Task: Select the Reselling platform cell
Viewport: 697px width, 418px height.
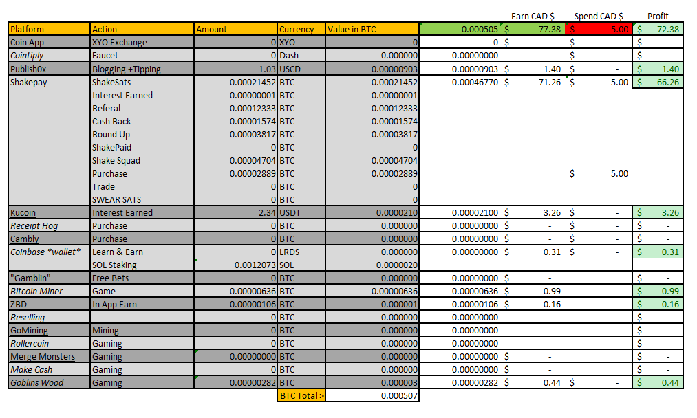Action: [50, 317]
